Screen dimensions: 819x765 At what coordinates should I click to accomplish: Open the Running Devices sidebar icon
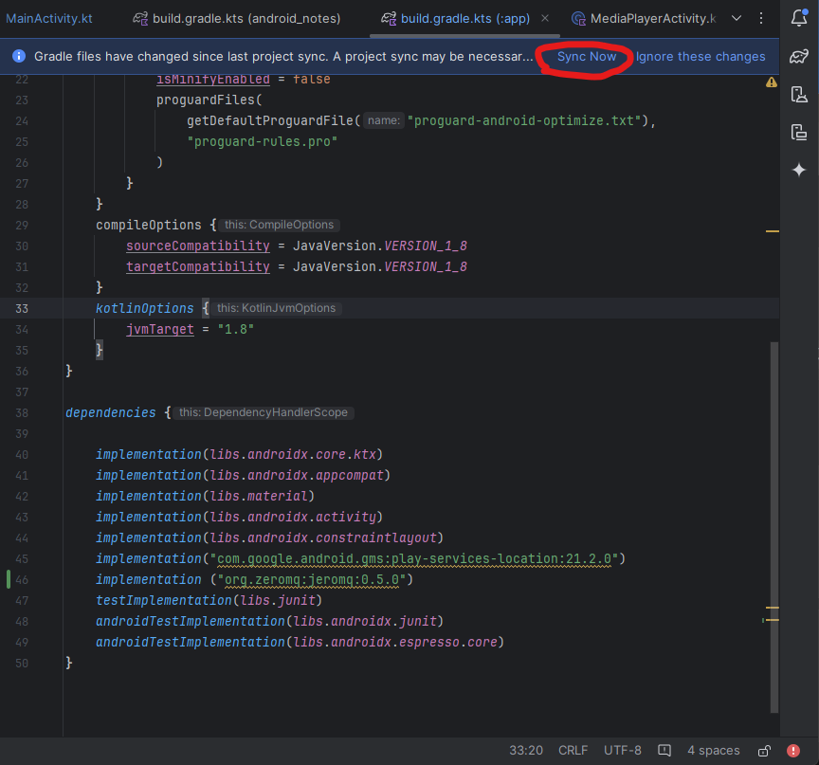[799, 133]
